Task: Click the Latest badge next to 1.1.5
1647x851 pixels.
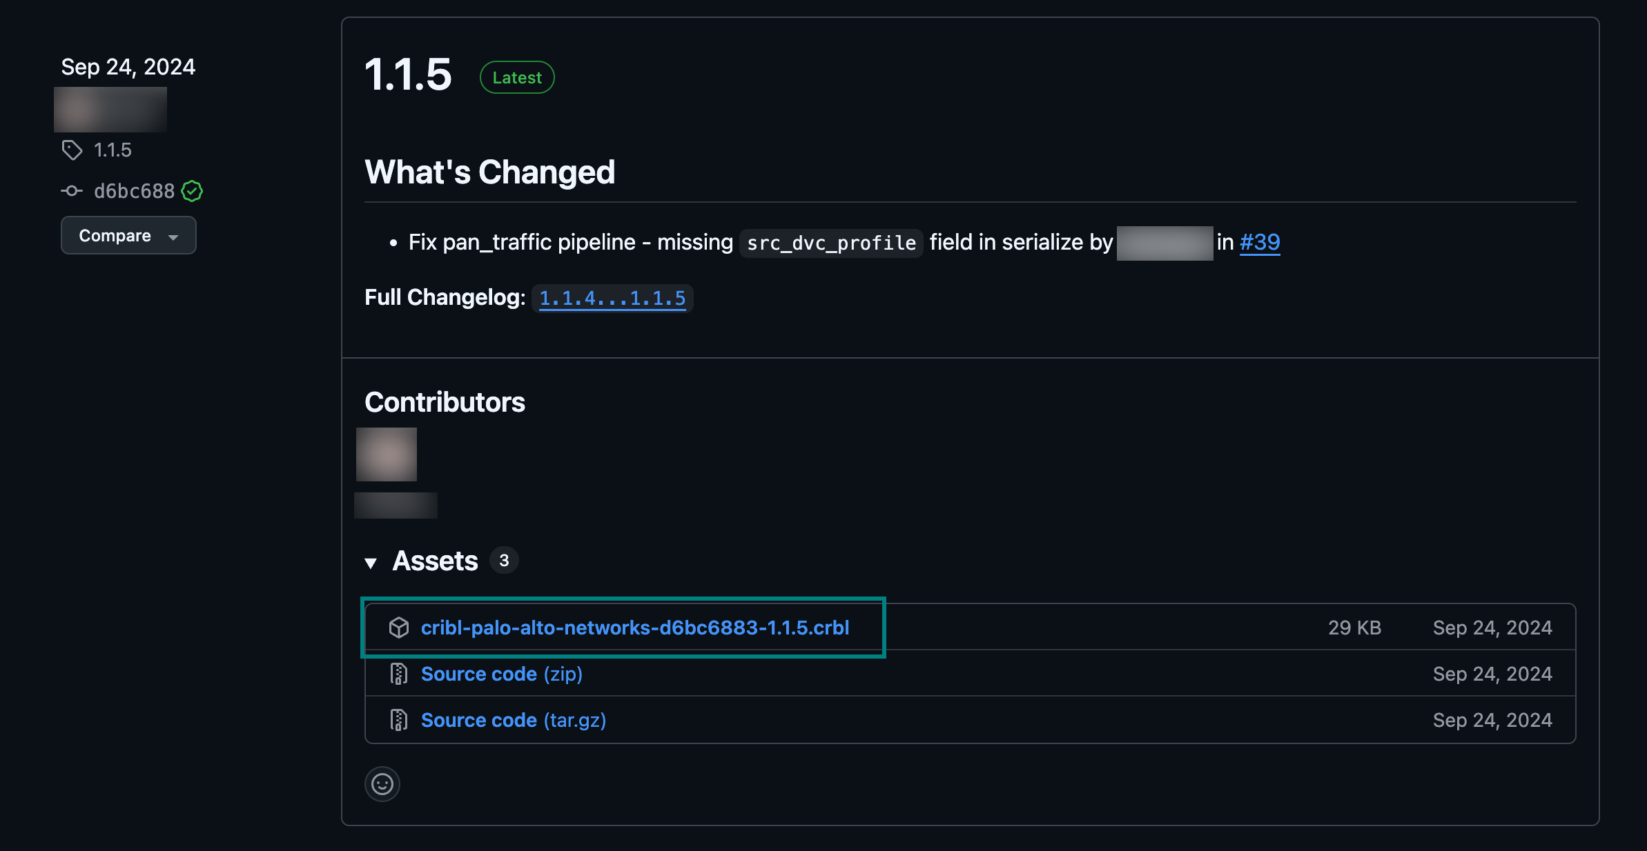Action: 516,77
